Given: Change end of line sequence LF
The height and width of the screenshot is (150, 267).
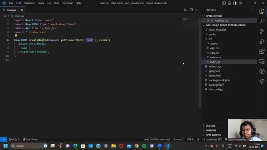Looking at the screenshot, I should click(x=198, y=140).
